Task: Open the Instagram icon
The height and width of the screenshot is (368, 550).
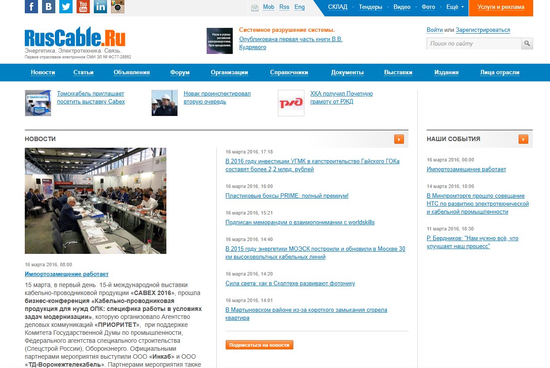Action: pos(117,7)
